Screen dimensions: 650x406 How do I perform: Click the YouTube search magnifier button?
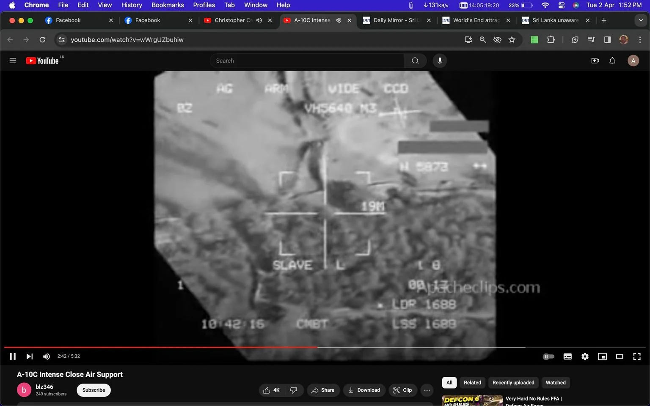coord(415,60)
